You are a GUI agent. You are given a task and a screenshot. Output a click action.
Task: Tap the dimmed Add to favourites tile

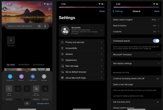point(45,89)
